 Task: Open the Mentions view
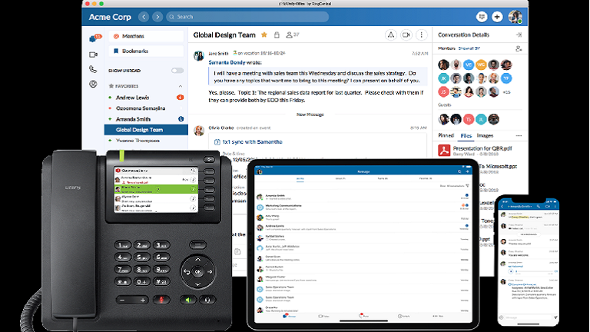coord(133,36)
